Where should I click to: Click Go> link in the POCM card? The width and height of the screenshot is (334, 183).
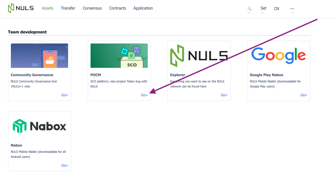click(144, 95)
